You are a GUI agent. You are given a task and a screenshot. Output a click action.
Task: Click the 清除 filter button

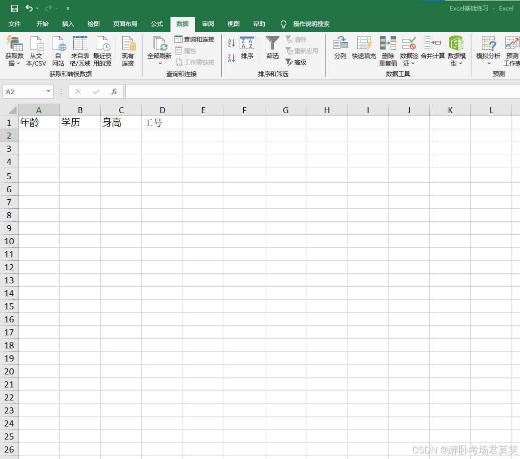296,40
